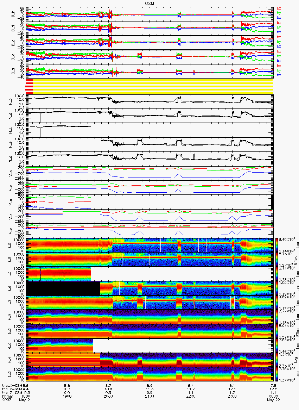Click the thc_X-GSM row label
299x410 pixels.
pos(12,385)
